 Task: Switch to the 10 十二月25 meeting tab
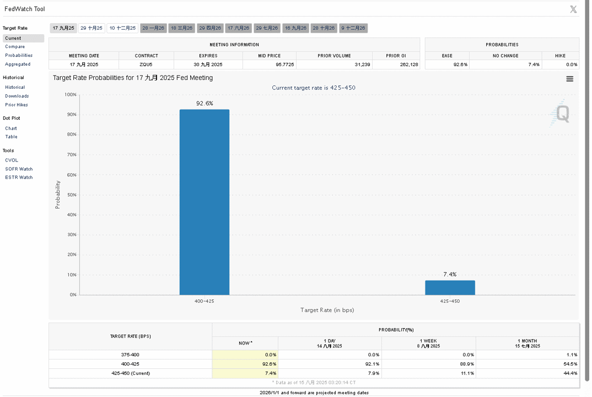(122, 28)
